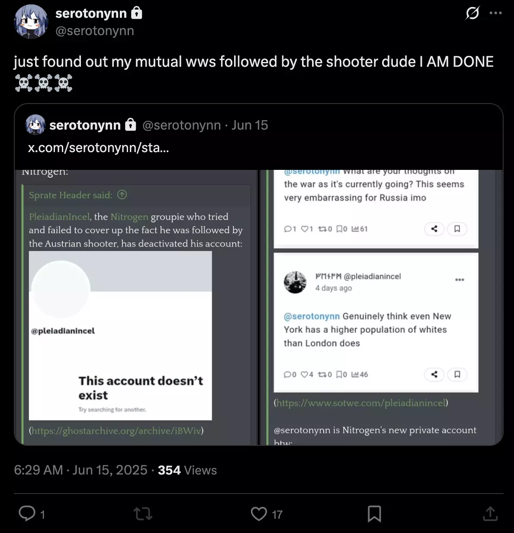Screen dimensions: 514x533
Task: Open the three-dot more options menu
Action: click(x=495, y=13)
